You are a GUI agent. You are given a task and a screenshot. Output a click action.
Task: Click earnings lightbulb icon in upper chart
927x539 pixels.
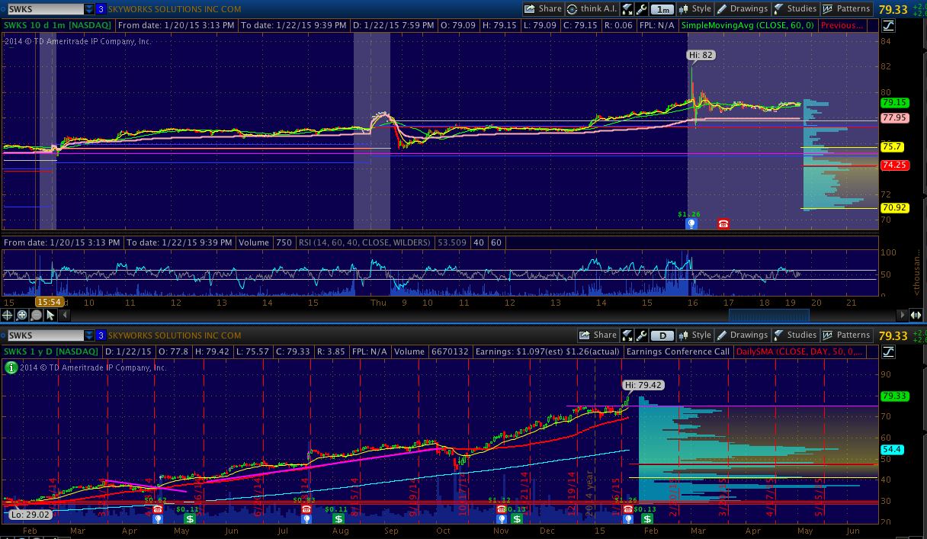[691, 223]
